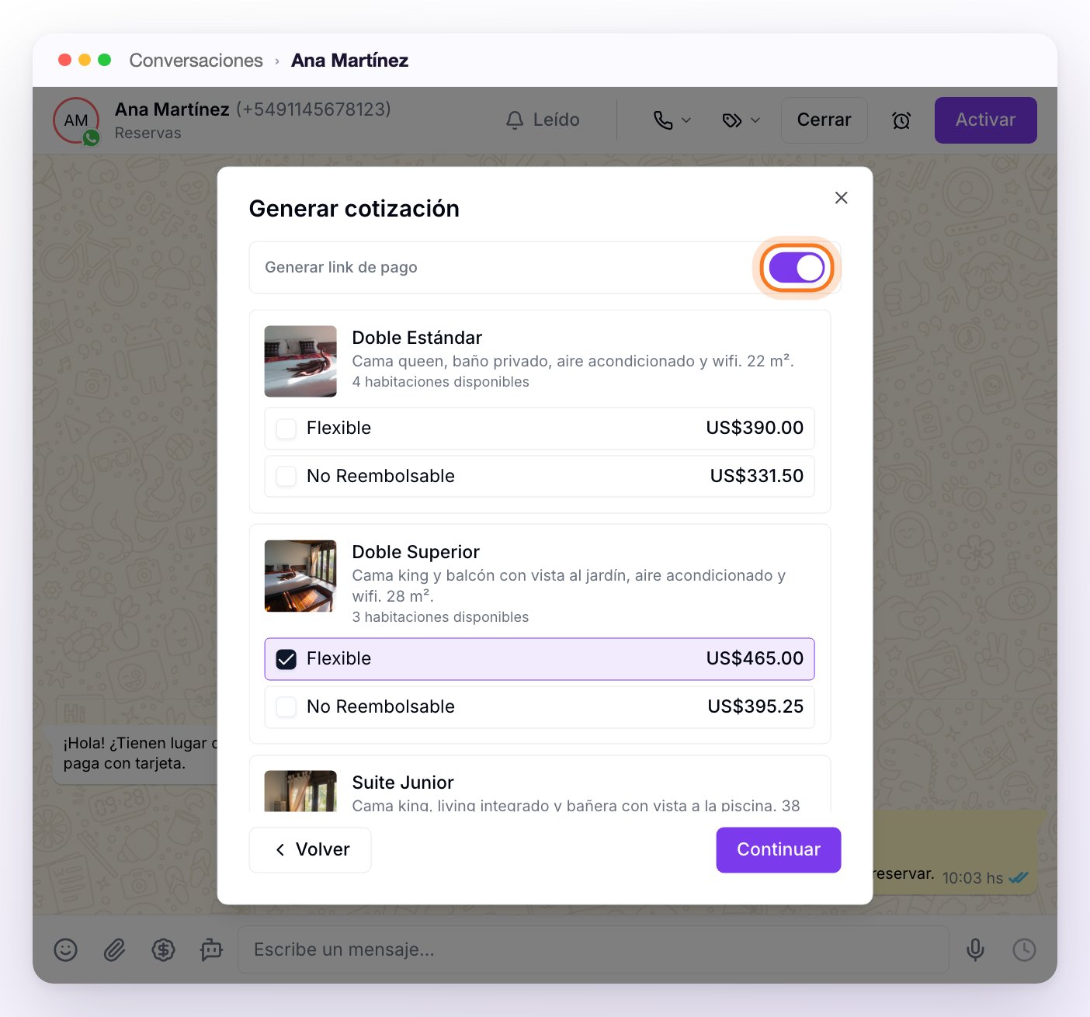Click the Continuar button
The width and height of the screenshot is (1090, 1017).
[778, 849]
